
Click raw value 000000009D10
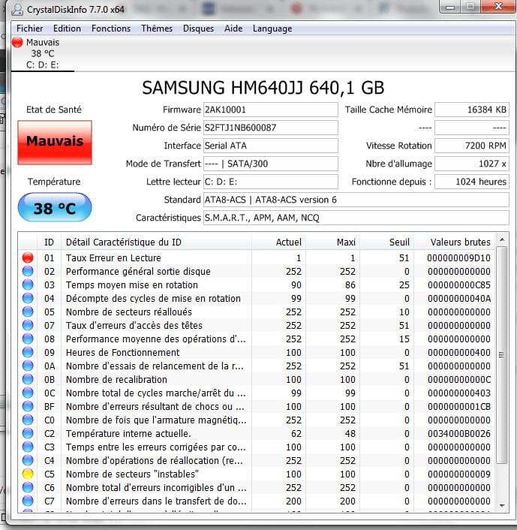[x=458, y=258]
